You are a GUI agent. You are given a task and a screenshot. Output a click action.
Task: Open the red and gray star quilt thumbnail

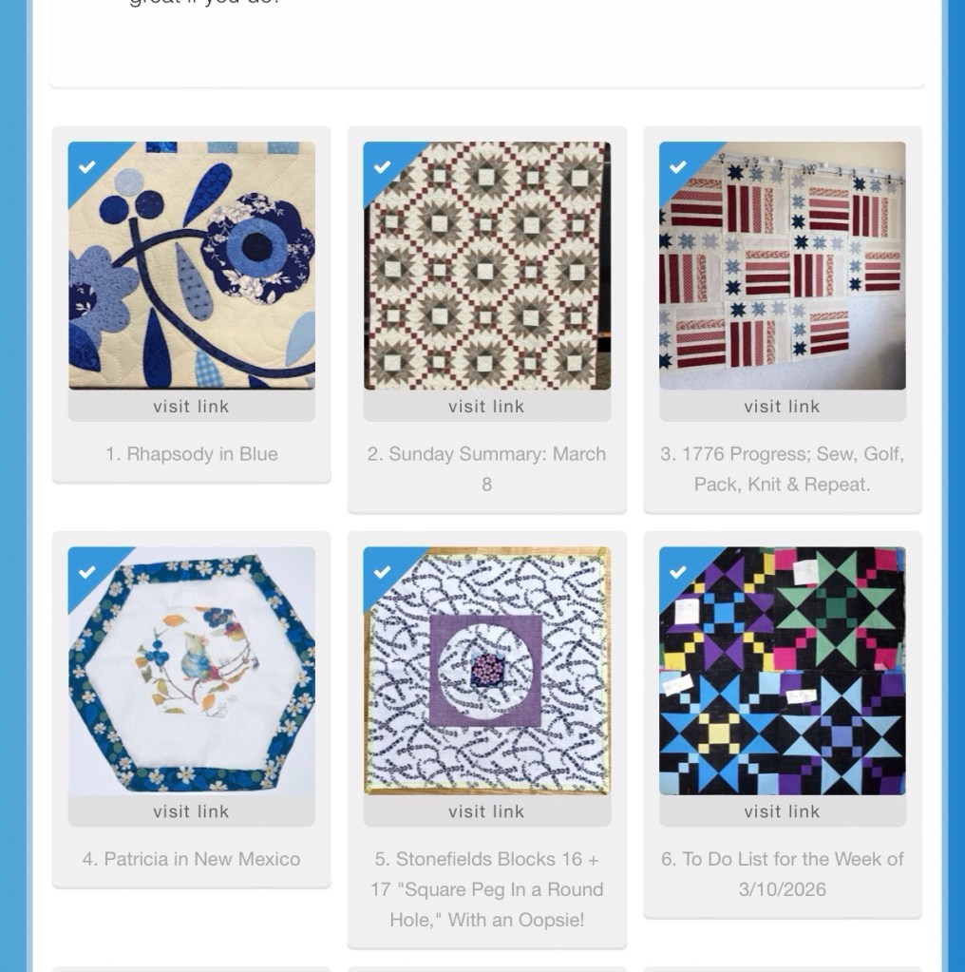click(x=486, y=266)
